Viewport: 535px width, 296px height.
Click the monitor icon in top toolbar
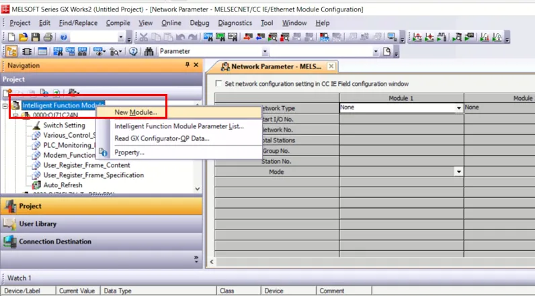click(x=391, y=37)
